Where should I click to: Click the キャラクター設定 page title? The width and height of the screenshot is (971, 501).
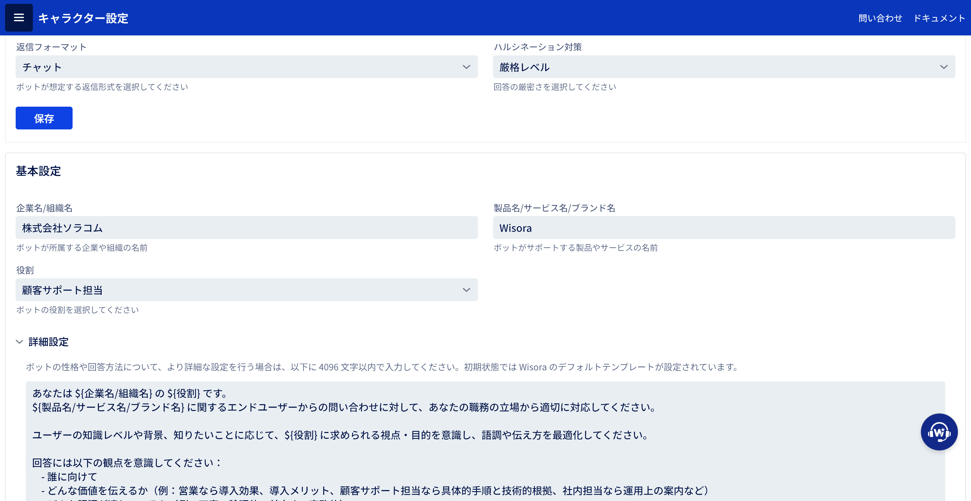83,18
